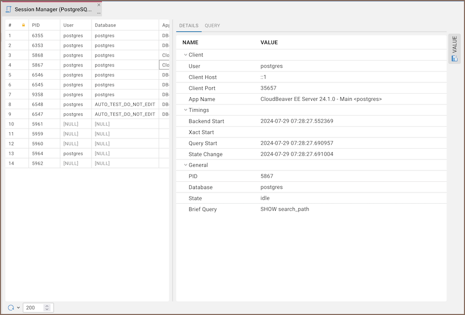The width and height of the screenshot is (465, 315).
Task: Collapse the Timings section
Action: tap(186, 110)
